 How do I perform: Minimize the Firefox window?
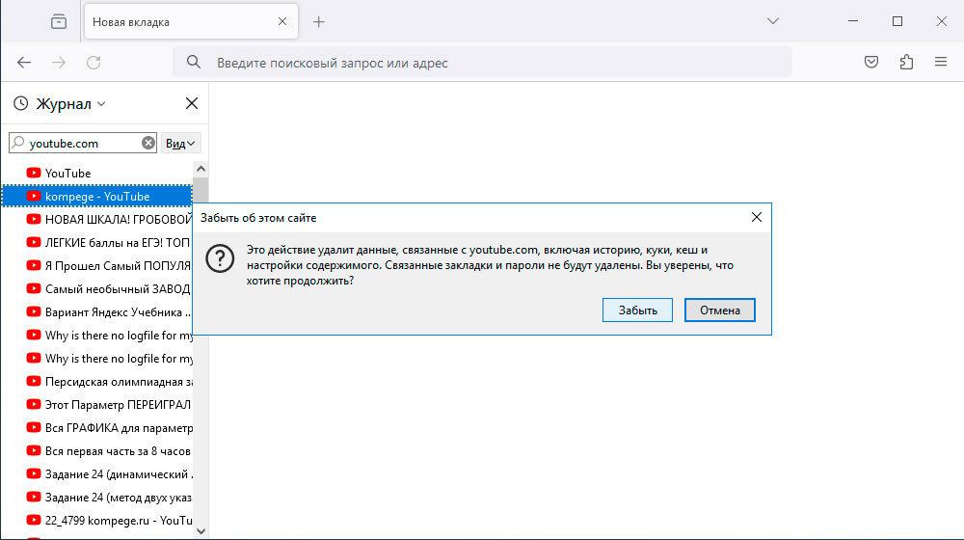pos(853,21)
